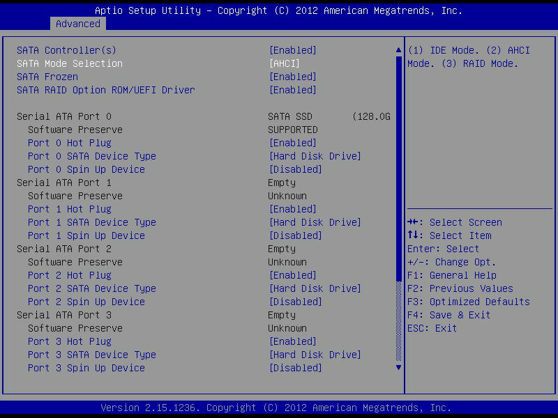
Task: Open Port 2 Hard Disk Drive dropdown
Action: click(x=315, y=288)
